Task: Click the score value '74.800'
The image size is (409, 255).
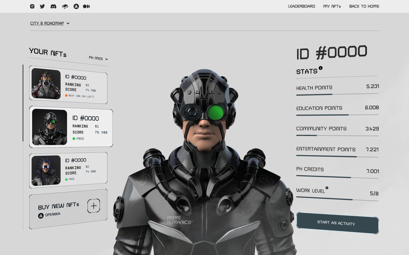Action: (91, 172)
